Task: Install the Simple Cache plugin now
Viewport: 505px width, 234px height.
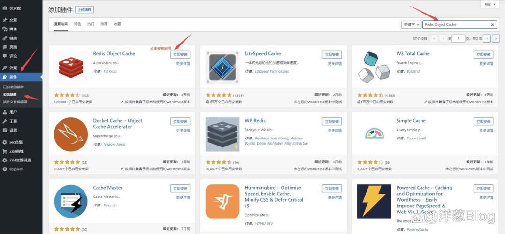Action: [483, 122]
